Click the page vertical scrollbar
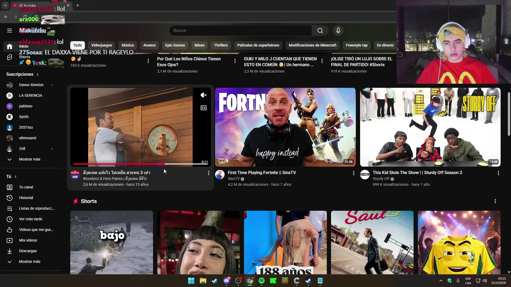 coord(509,114)
